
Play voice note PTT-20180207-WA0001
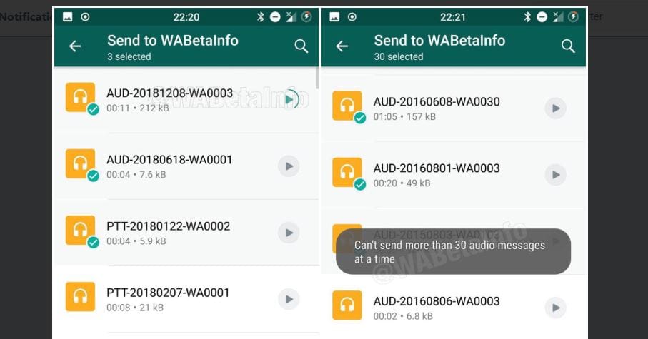[x=289, y=299]
